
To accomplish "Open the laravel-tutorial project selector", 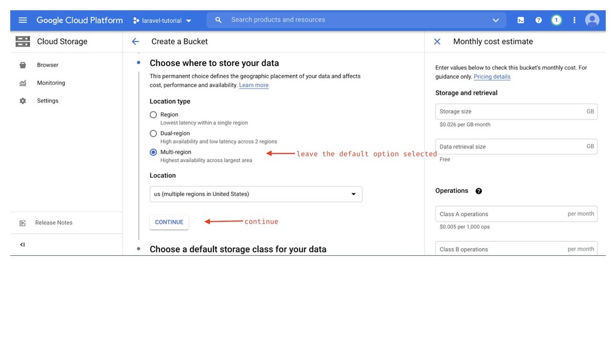I will point(162,20).
